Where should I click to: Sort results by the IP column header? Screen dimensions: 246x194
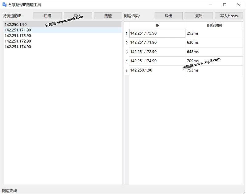[157, 25]
